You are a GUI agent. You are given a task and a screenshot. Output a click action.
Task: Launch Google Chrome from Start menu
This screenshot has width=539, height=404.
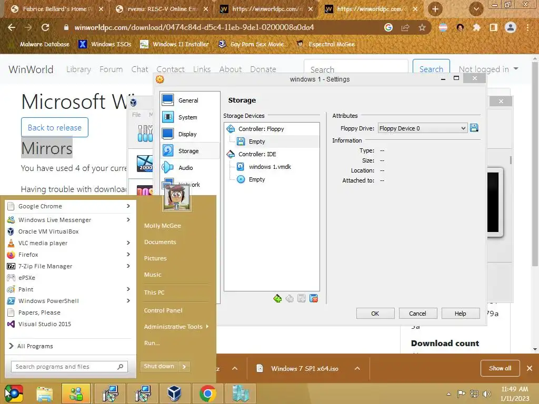69,206
